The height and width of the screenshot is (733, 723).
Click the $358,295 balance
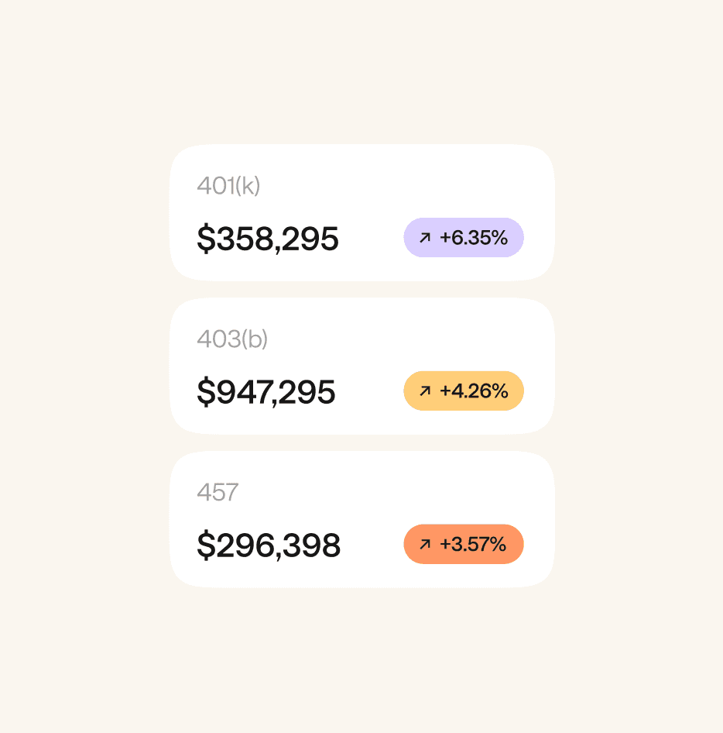268,239
